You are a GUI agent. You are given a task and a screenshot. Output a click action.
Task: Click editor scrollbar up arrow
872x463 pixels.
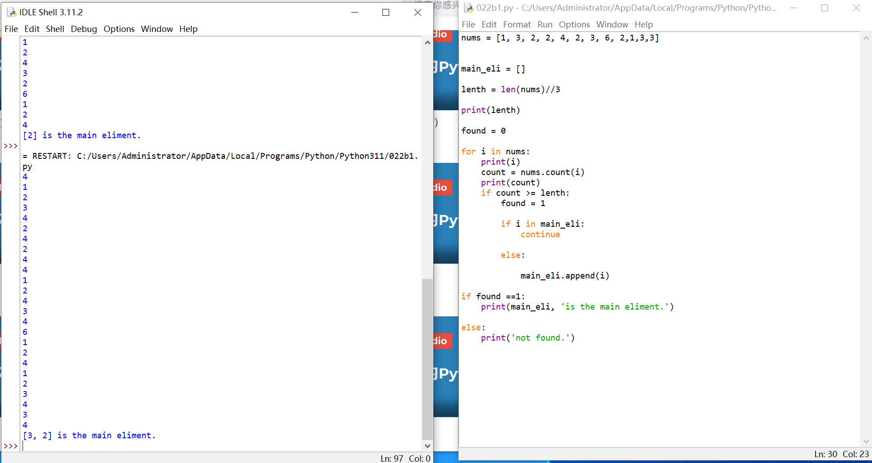[x=866, y=38]
